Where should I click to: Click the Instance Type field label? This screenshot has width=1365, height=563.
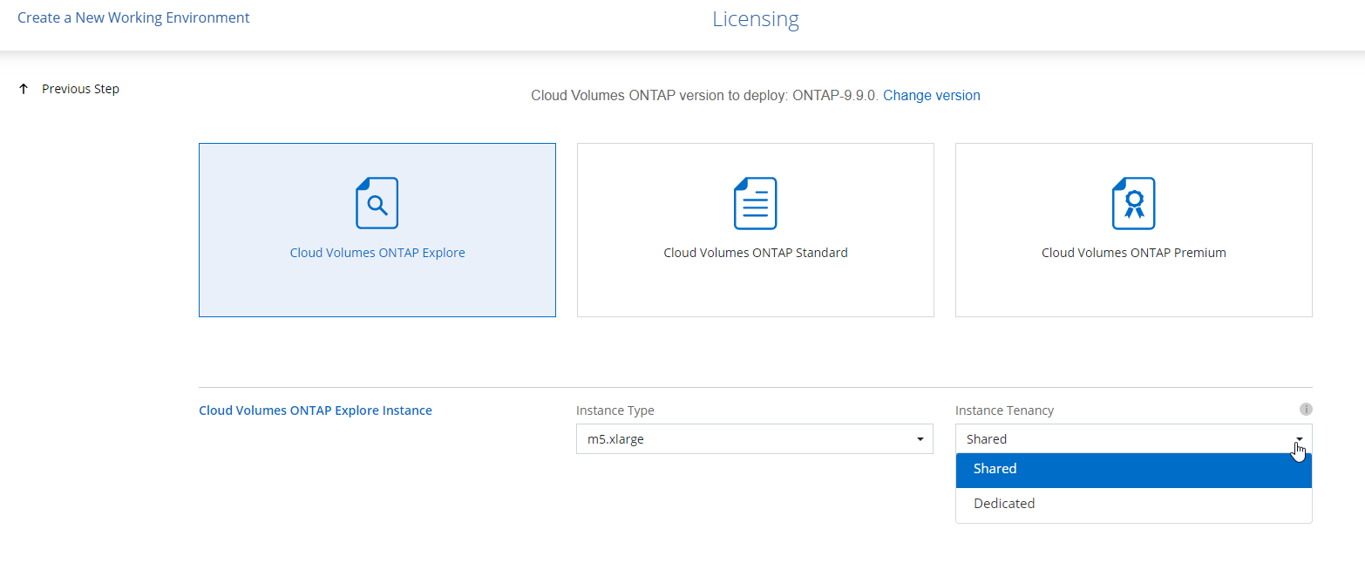click(x=615, y=410)
